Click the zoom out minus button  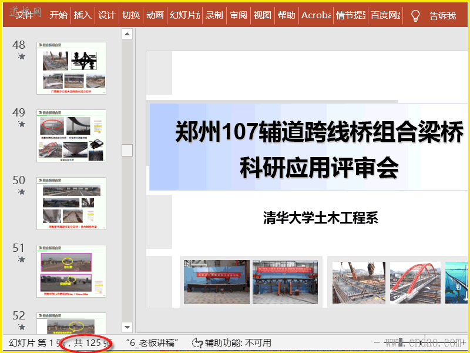[x=377, y=342]
